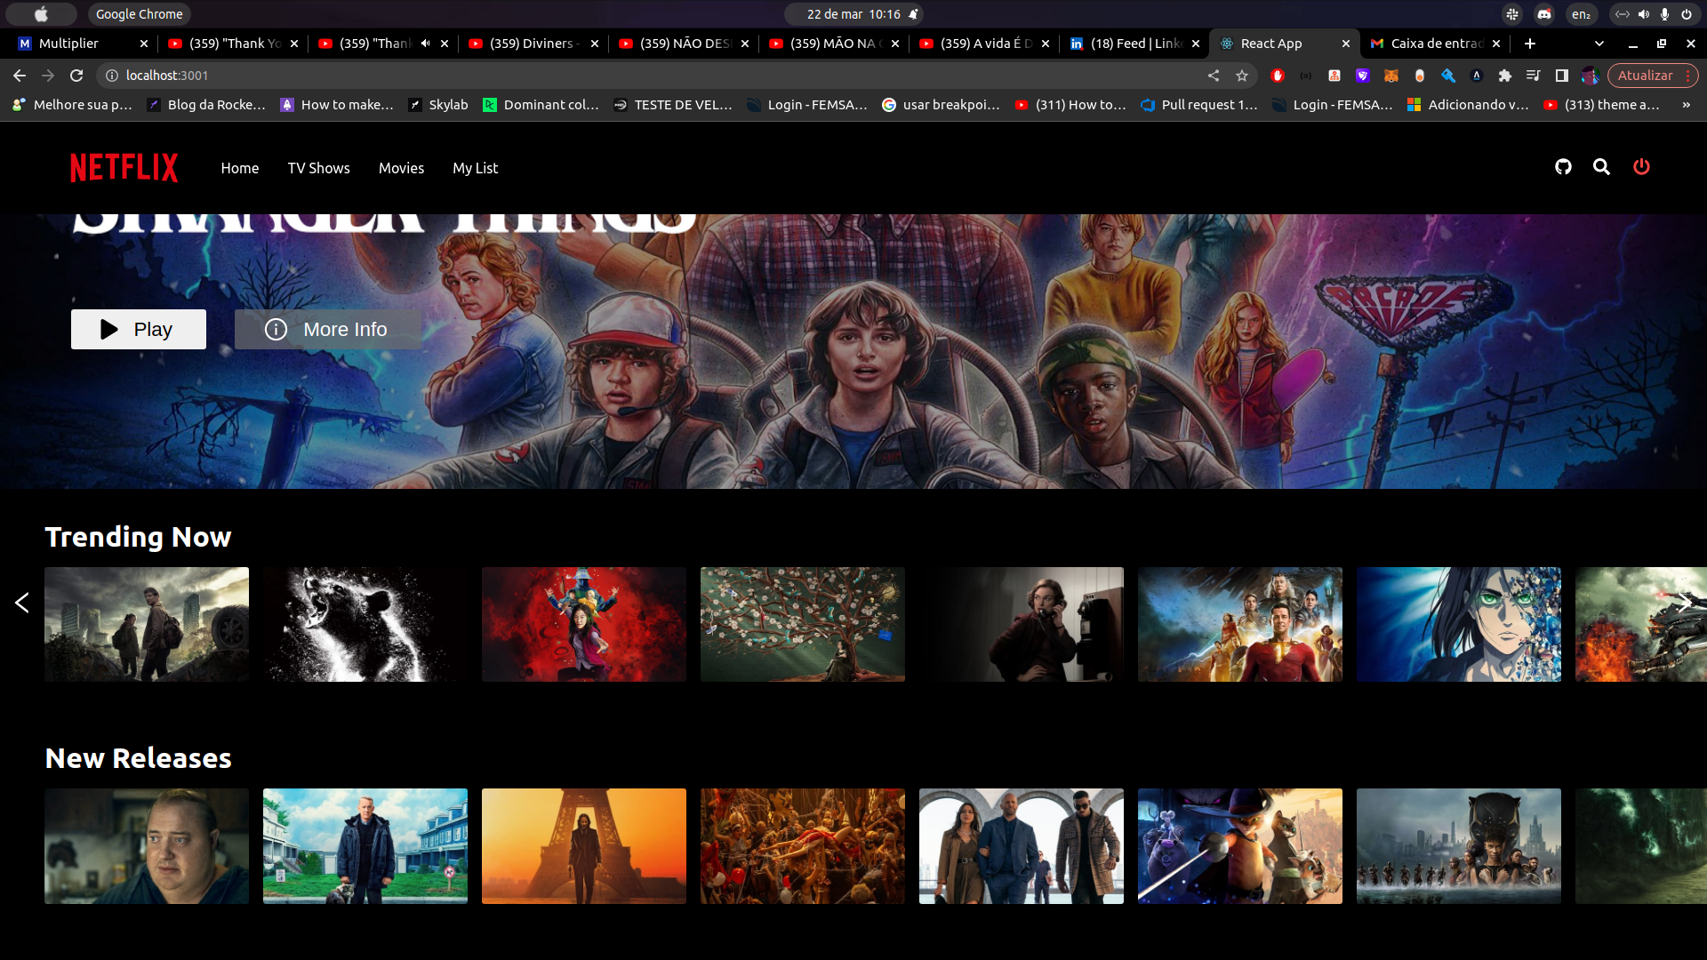Mute the audio-playing YouTube tab
This screenshot has width=1707, height=960.
point(425,43)
